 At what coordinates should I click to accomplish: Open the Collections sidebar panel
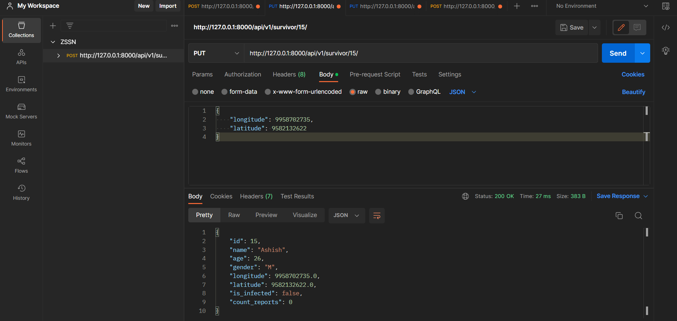(21, 30)
